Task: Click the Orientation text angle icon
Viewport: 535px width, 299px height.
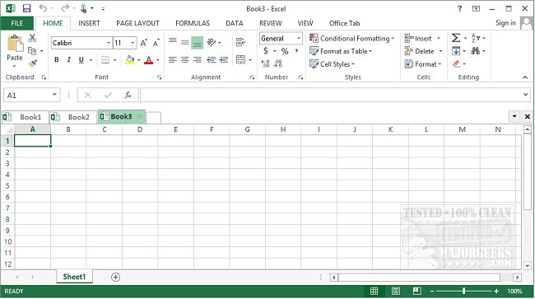Action: point(212,42)
